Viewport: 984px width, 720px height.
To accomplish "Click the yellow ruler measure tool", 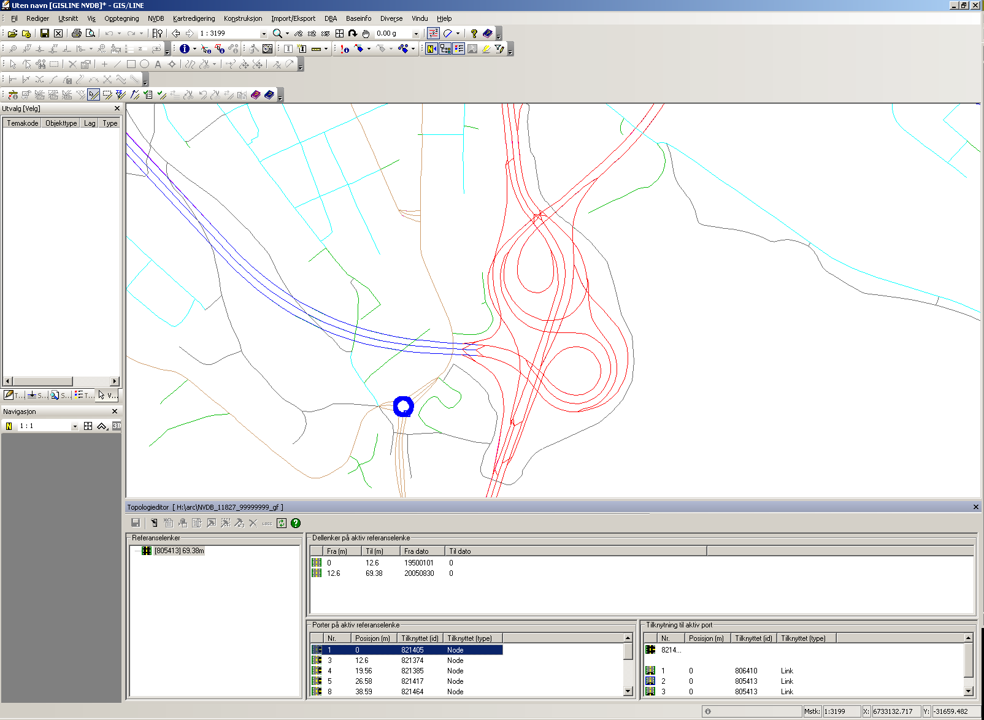I will coord(317,48).
